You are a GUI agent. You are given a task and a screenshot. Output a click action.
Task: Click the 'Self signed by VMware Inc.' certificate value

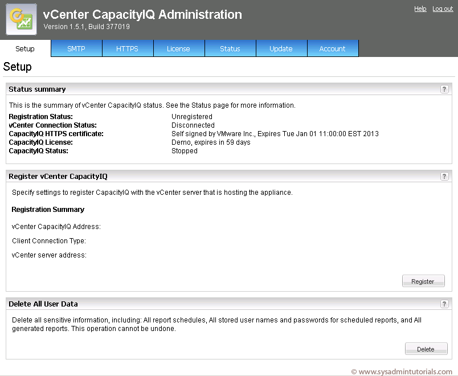(275, 134)
